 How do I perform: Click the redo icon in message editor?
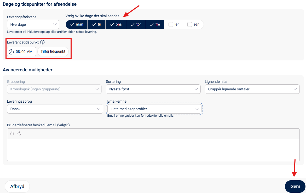(x=19, y=133)
